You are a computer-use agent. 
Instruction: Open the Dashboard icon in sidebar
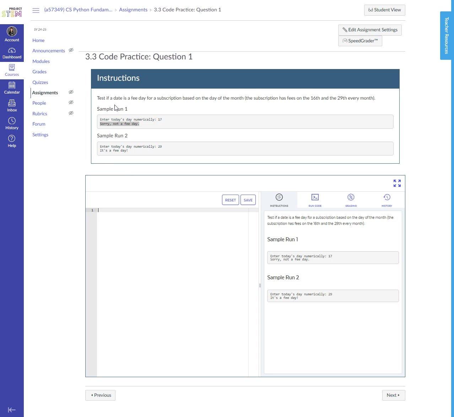[12, 51]
